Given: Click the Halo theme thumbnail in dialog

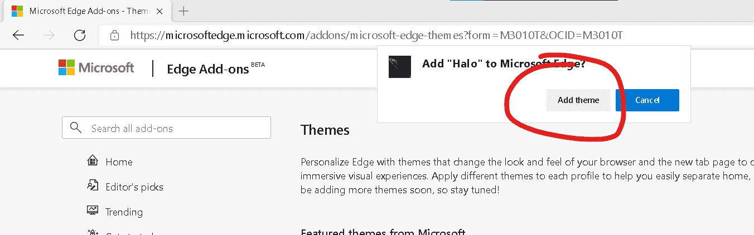Looking at the screenshot, I should pos(400,67).
